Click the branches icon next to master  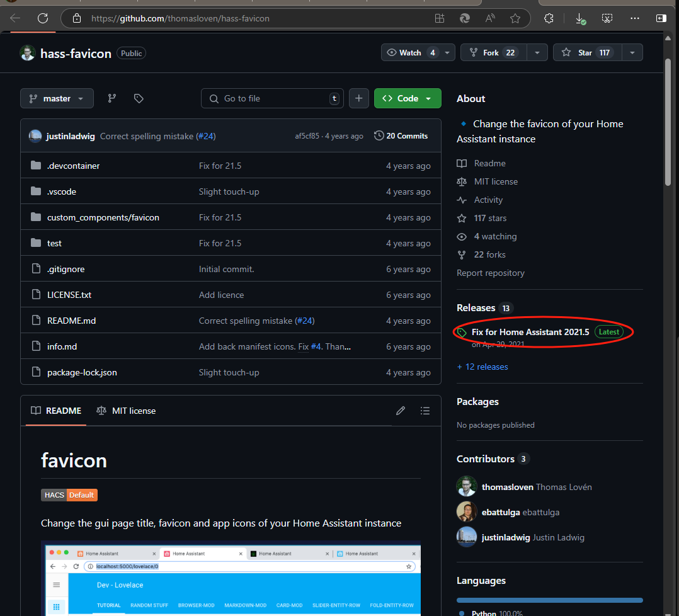click(112, 98)
